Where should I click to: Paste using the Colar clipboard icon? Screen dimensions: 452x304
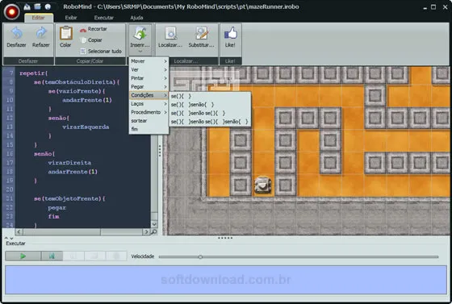(x=66, y=33)
